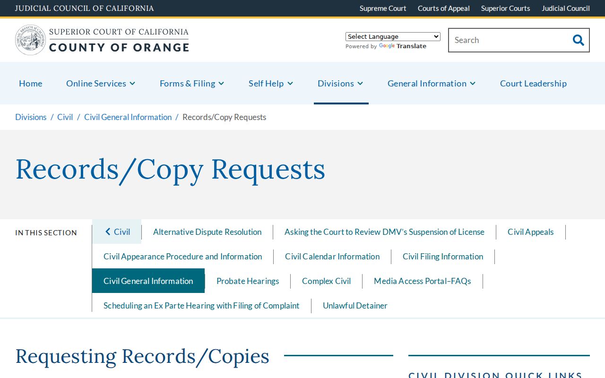Open the Civil Appeals section link
The image size is (605, 378).
tap(531, 232)
